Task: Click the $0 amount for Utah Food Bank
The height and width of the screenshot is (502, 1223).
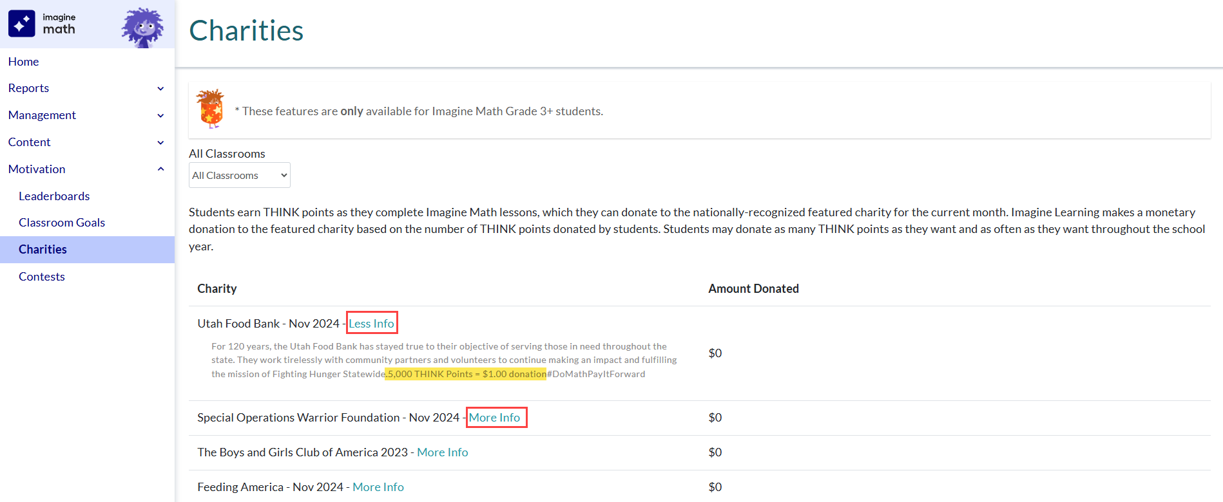Action: click(715, 353)
